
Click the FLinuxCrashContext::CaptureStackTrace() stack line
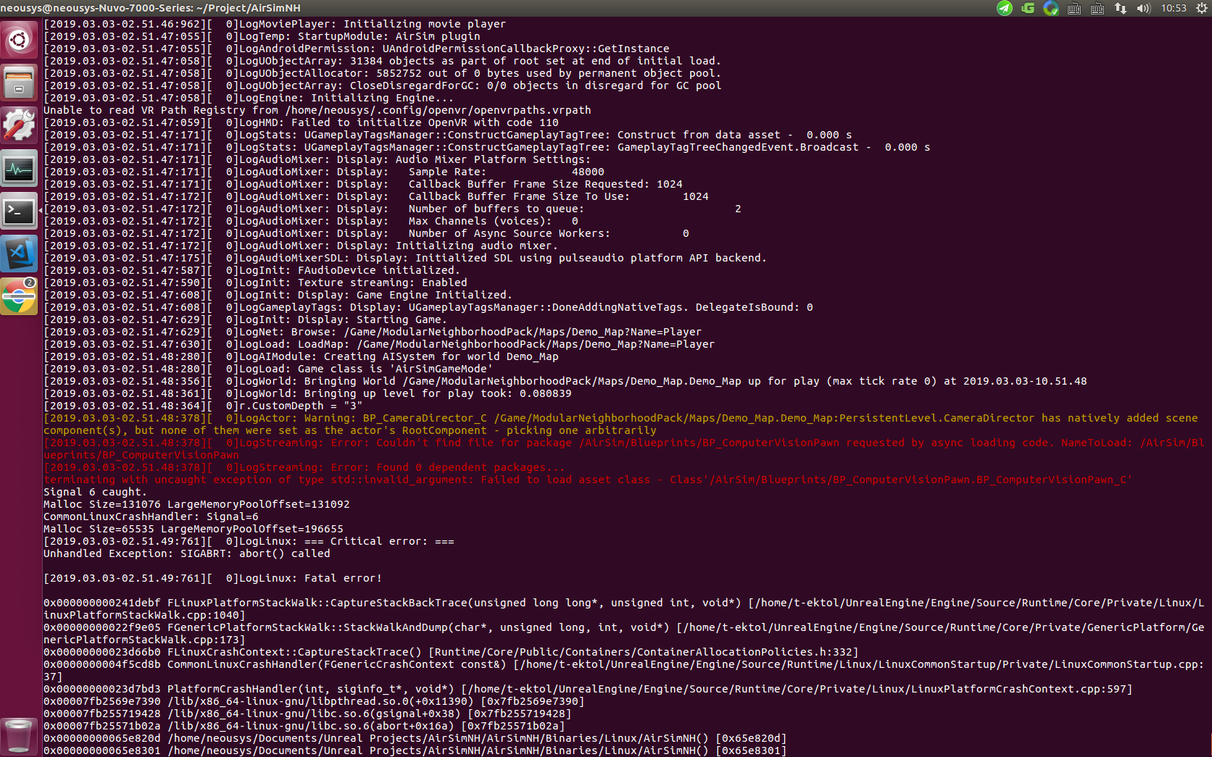coord(451,652)
